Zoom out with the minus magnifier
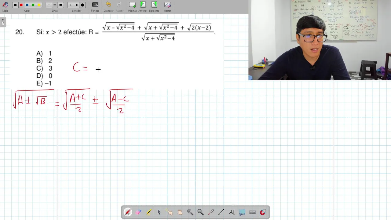Image resolution: width=391 pixels, height=220 pixels. click(x=200, y=212)
